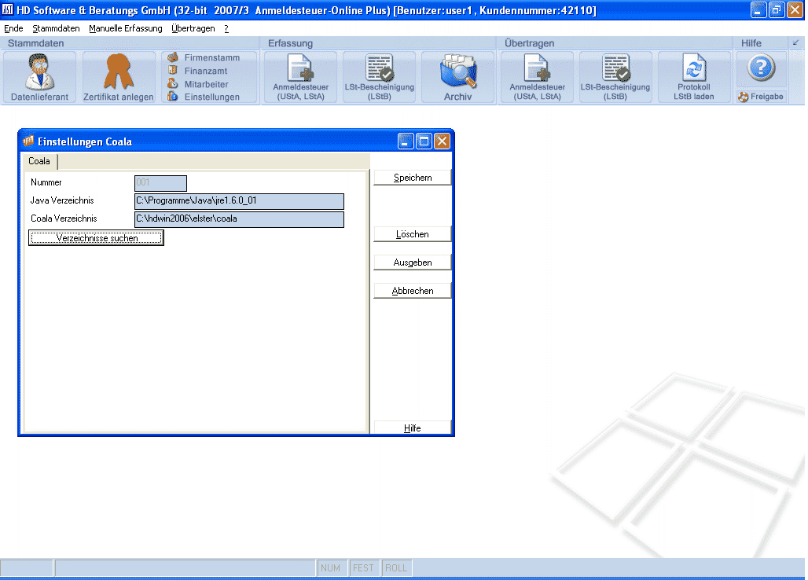808x580 pixels.
Task: Collapse the ribbon with the corner arrow
Action: tap(796, 42)
